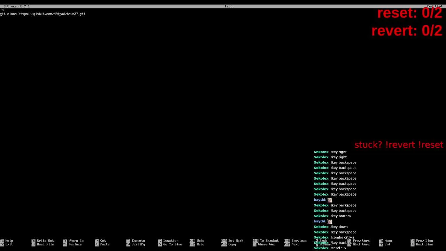The image size is (446, 251).
Task: Click the 'reset: 0/2' overlay counter
Action: 410,13
